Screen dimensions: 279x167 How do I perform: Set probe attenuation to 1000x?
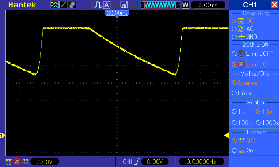(x=258, y=122)
